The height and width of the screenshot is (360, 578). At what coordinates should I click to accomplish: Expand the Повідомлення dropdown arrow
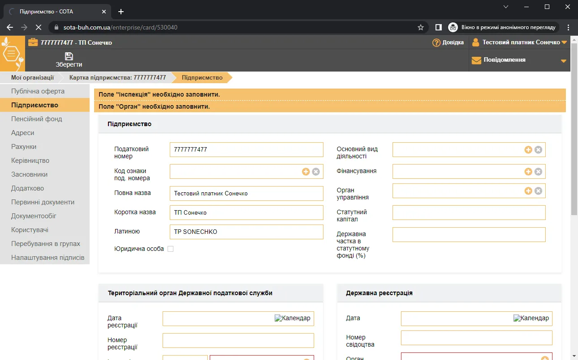pos(564,61)
